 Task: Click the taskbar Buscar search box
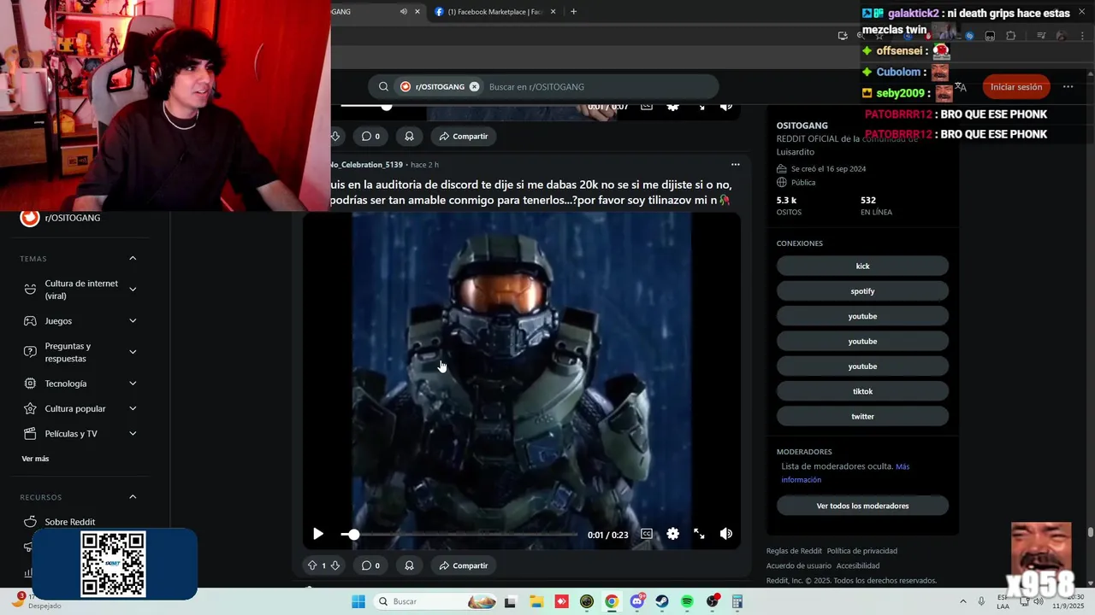(436, 601)
